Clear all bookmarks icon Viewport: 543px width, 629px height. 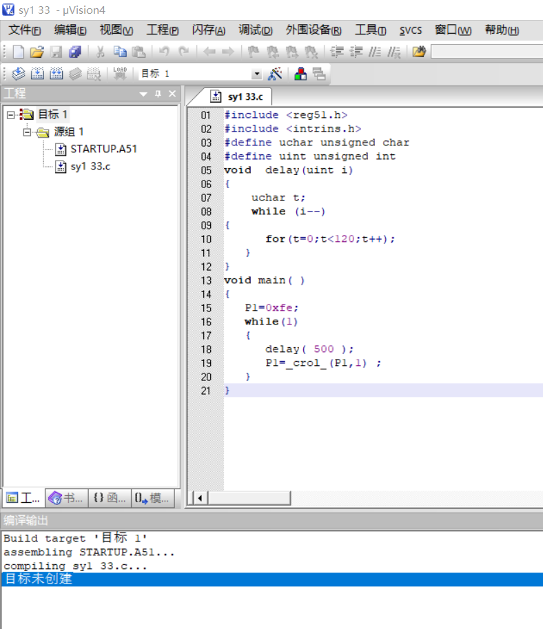coord(311,52)
